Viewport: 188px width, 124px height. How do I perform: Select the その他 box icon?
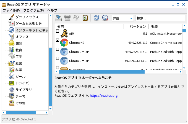point(12,103)
